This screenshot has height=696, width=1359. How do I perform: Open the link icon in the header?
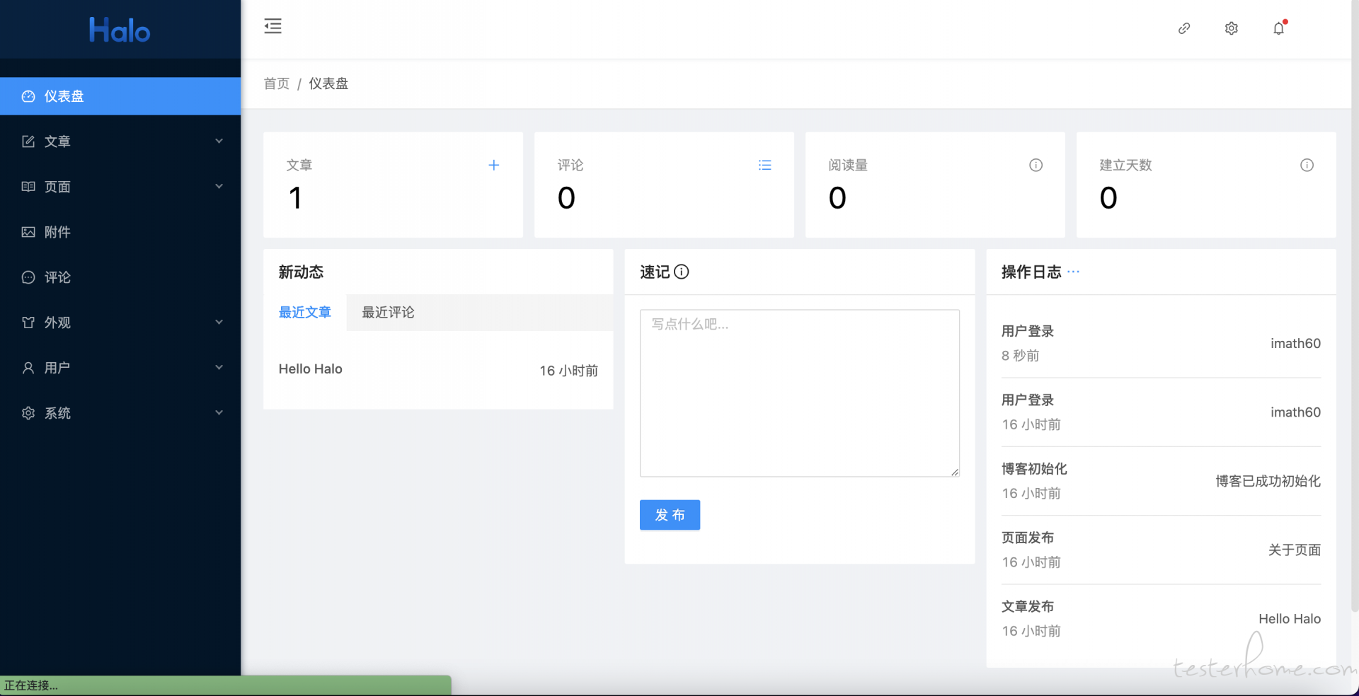point(1184,28)
